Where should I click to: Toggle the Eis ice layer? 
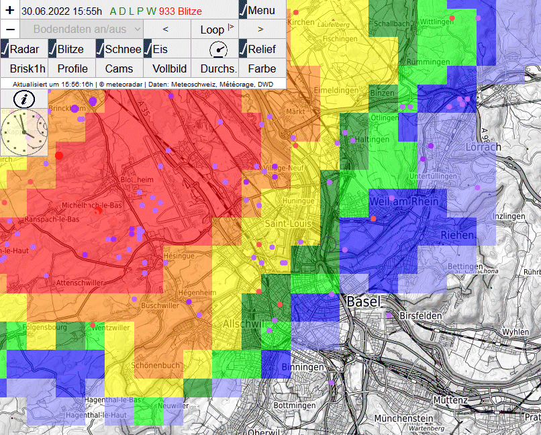coord(166,49)
